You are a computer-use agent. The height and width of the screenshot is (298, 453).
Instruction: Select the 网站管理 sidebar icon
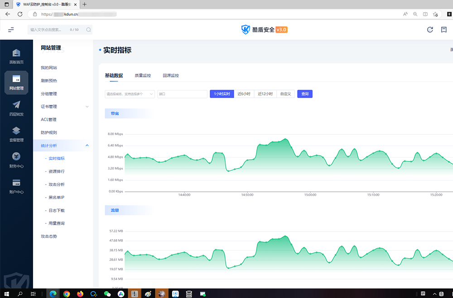pyautogui.click(x=16, y=82)
